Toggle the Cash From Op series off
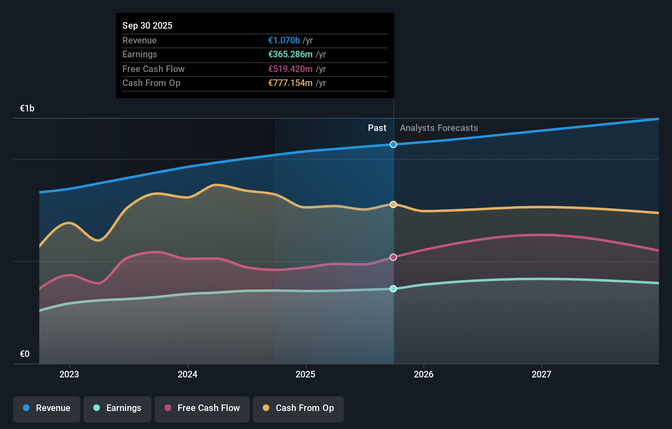672x429 pixels. pos(298,408)
